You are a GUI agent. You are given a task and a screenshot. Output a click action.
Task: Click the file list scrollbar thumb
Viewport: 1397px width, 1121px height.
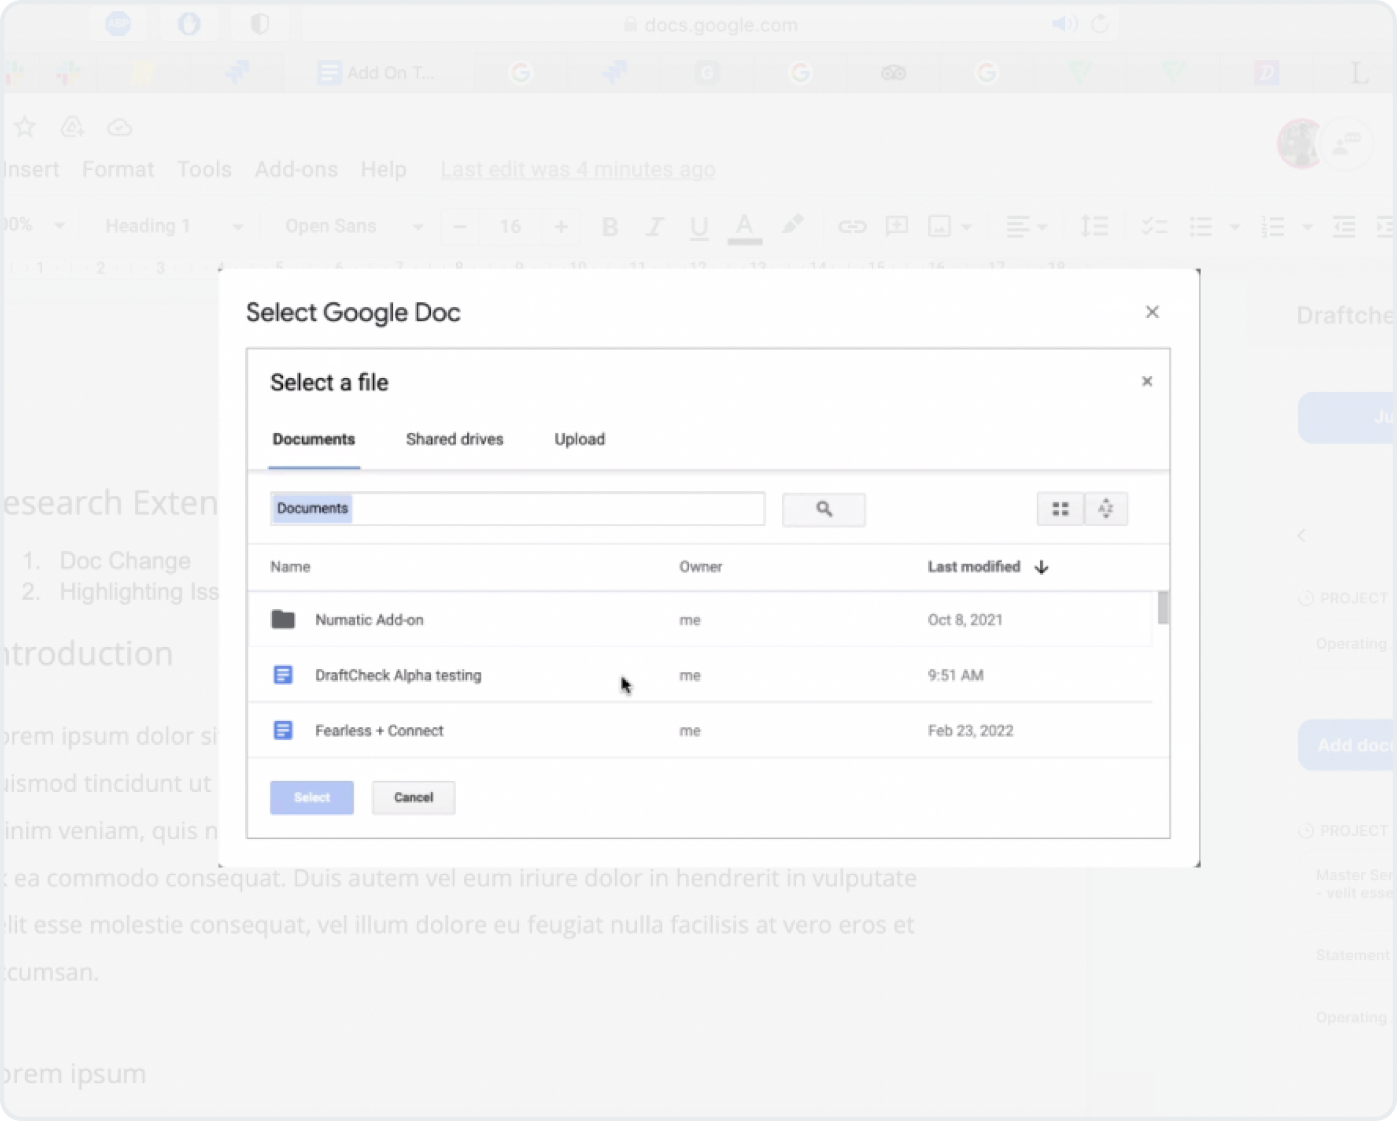[1162, 608]
